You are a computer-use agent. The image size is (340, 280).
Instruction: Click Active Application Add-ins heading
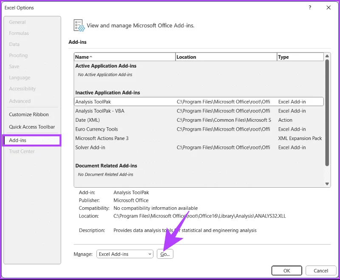[x=106, y=66]
